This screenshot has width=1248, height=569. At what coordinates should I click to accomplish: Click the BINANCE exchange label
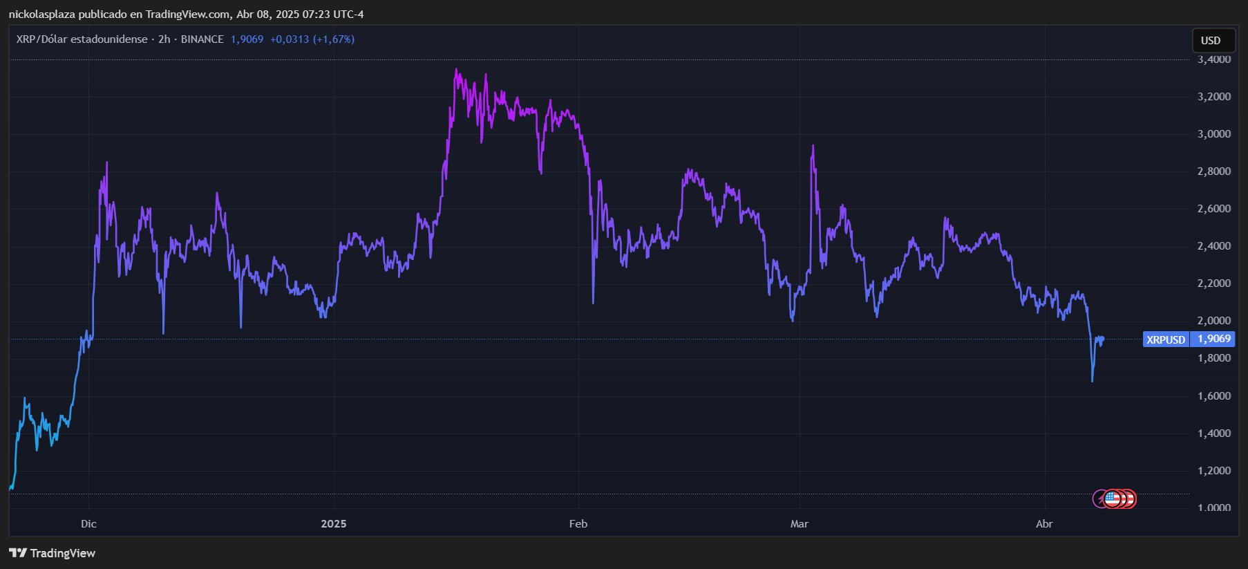tap(202, 39)
